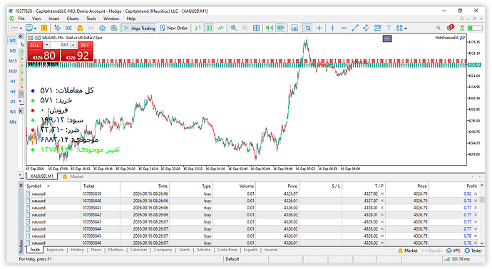Open the notifications icon with red badge
492x269 pixels.
pos(450,28)
